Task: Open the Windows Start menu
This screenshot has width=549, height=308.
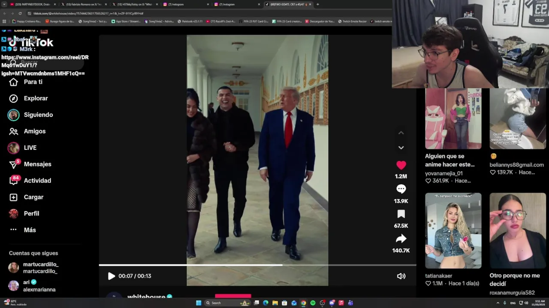Action: click(199, 303)
